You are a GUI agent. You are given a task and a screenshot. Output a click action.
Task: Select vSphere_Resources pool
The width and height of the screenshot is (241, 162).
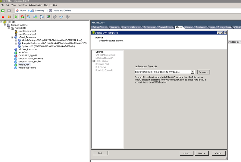pyautogui.click(x=28, y=49)
